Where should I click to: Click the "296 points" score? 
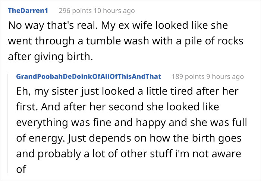coord(75,11)
